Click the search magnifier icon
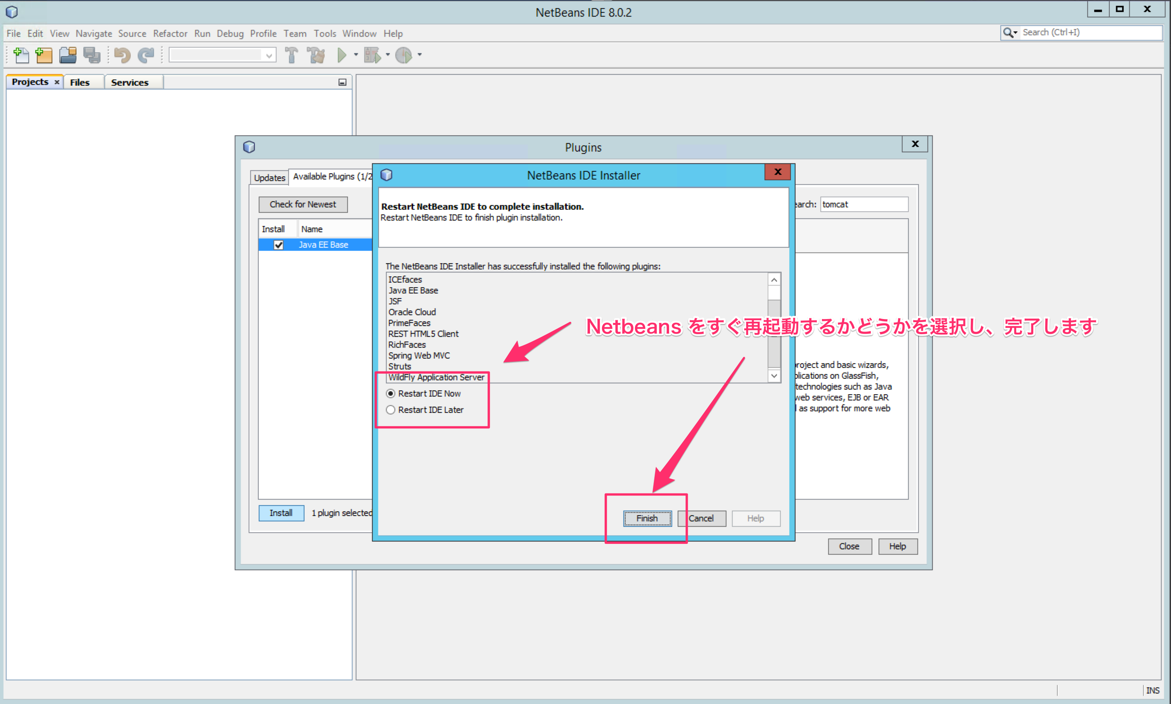The image size is (1171, 704). point(1007,32)
